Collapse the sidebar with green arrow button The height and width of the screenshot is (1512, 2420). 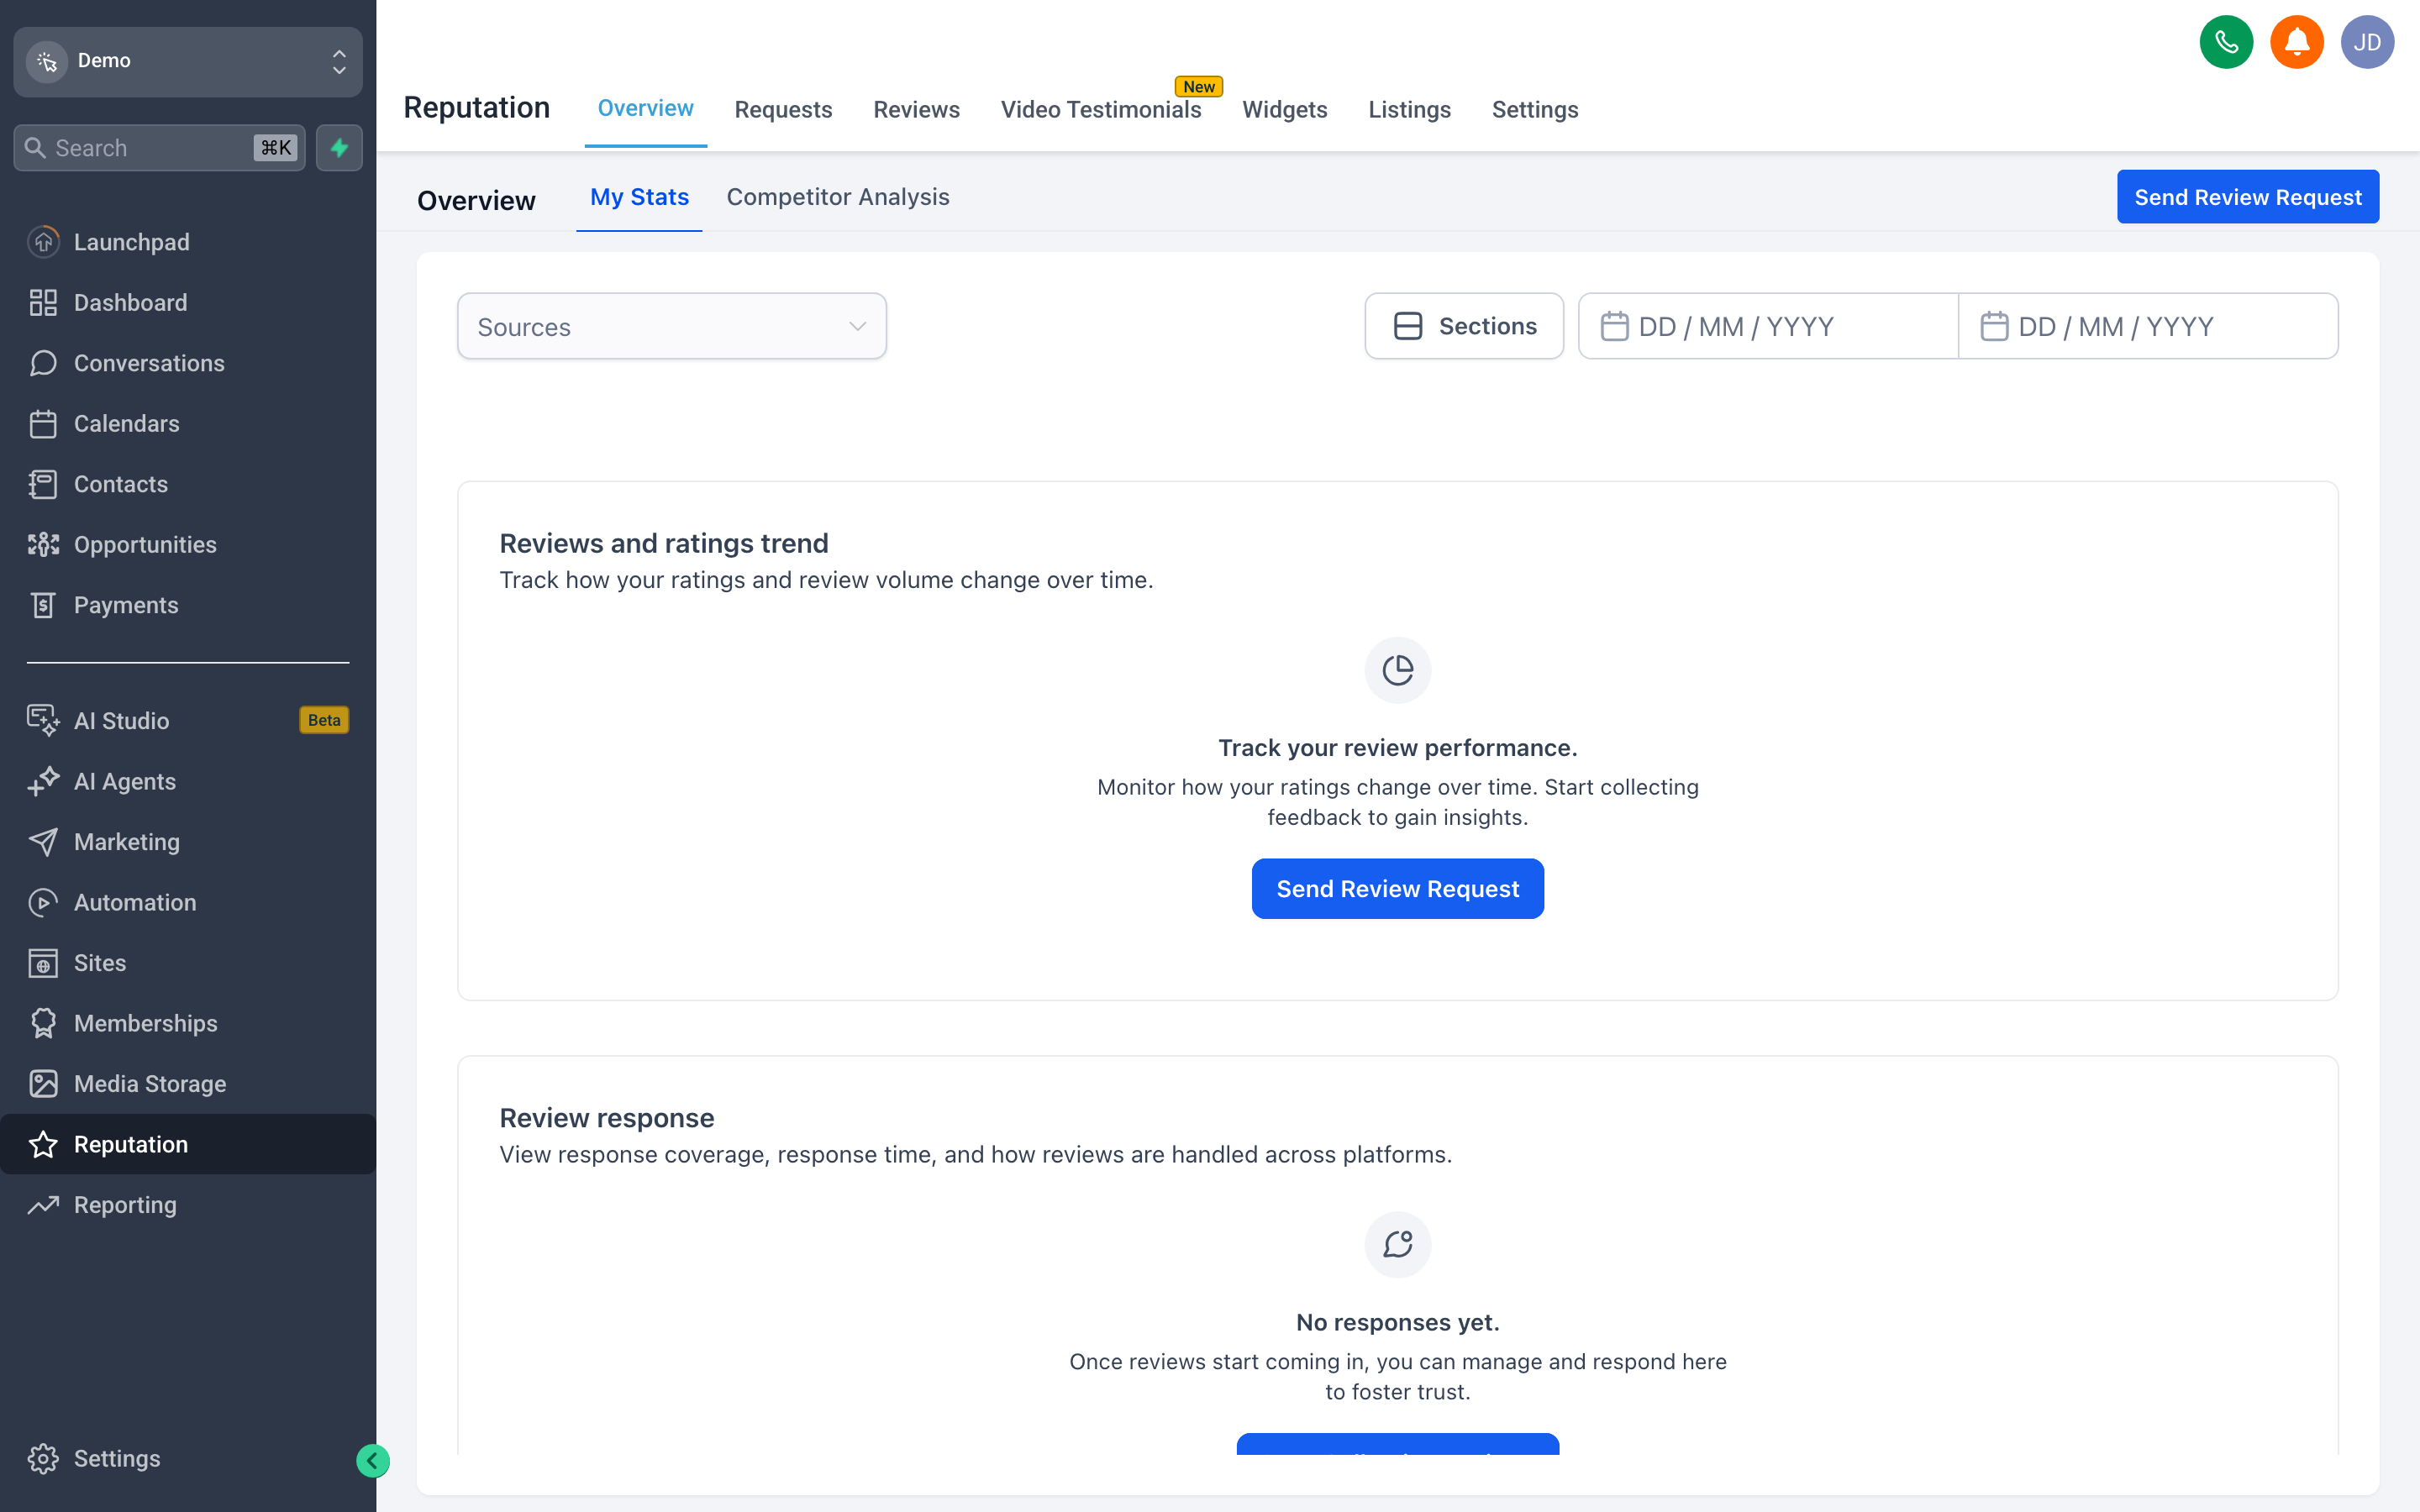[x=373, y=1460]
